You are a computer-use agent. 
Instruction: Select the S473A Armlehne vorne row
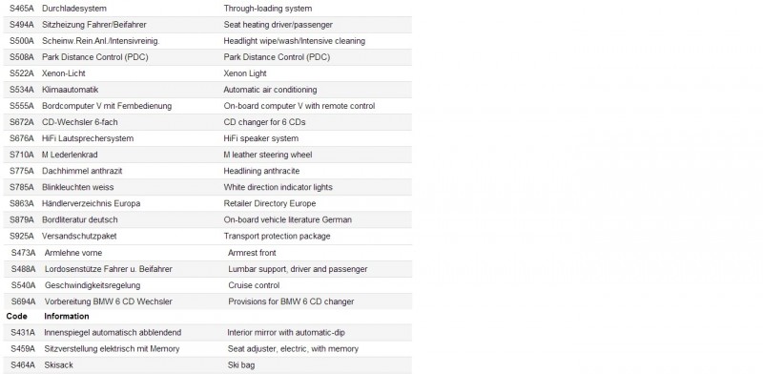[208, 253]
